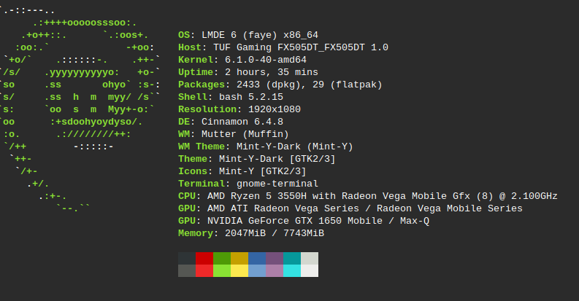This screenshot has height=301, width=579.
Task: Click the green 'WM Theme' label
Action: click(x=202, y=146)
